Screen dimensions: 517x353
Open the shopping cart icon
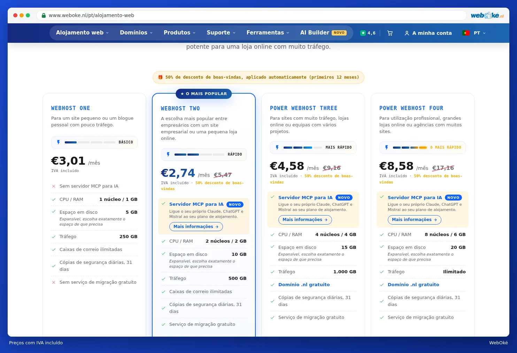(390, 33)
